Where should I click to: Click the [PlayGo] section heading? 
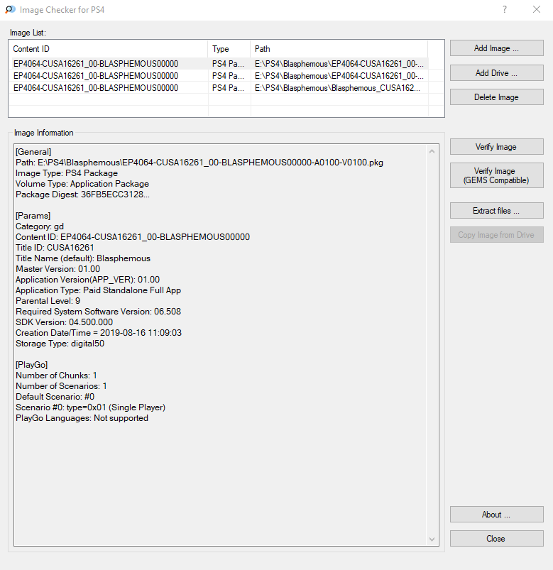(32, 365)
